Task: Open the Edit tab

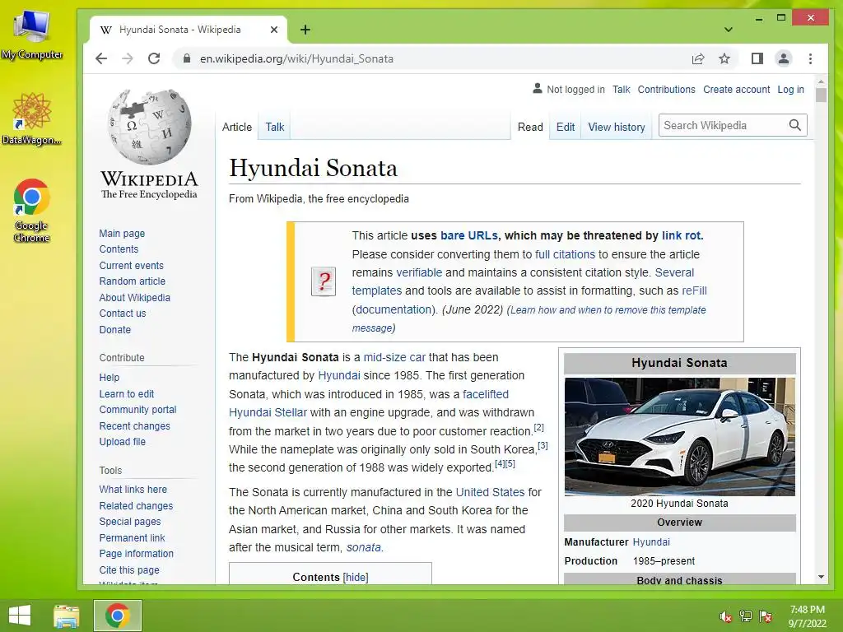Action: [x=565, y=127]
